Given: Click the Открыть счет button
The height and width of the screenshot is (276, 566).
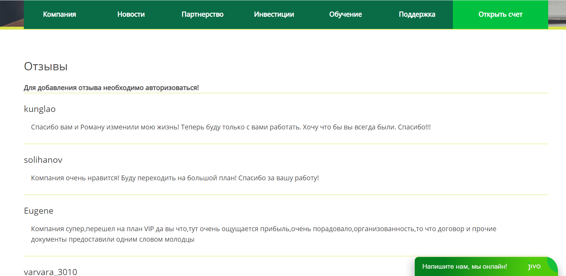Looking at the screenshot, I should tap(501, 14).
